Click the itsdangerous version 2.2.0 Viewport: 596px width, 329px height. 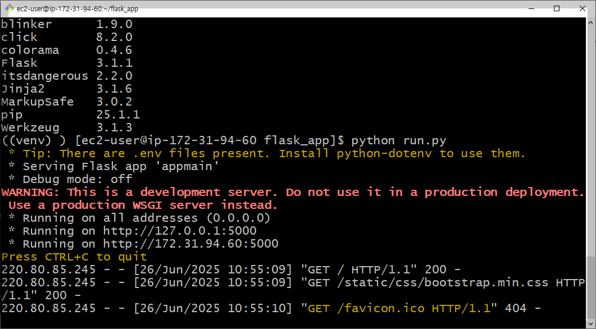coord(114,76)
